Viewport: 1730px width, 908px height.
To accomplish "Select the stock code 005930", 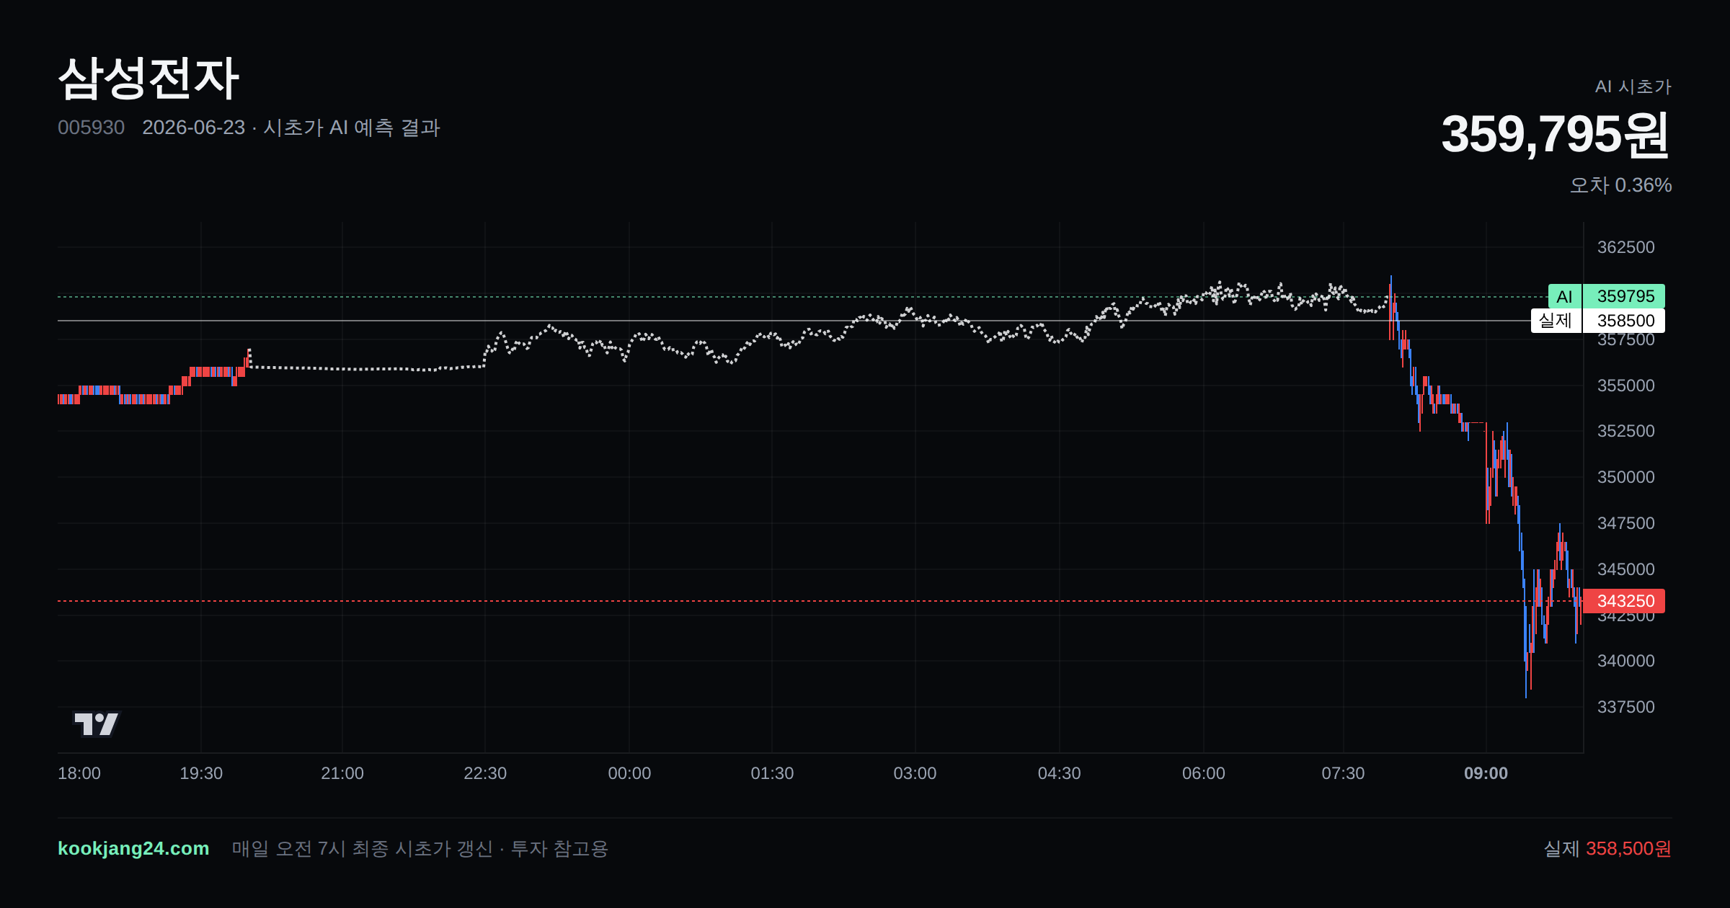I will (x=91, y=128).
